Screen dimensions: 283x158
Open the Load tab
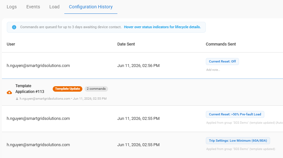coord(54,7)
